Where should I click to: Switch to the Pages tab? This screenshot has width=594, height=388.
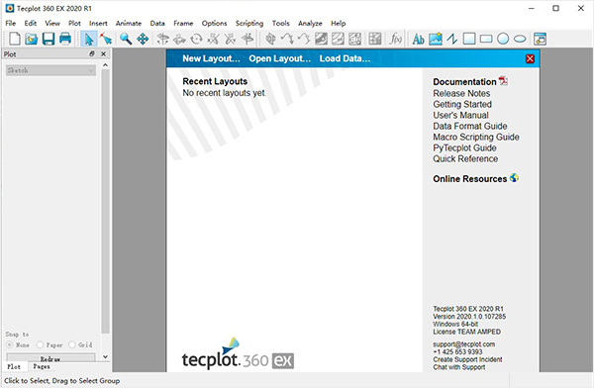point(42,366)
